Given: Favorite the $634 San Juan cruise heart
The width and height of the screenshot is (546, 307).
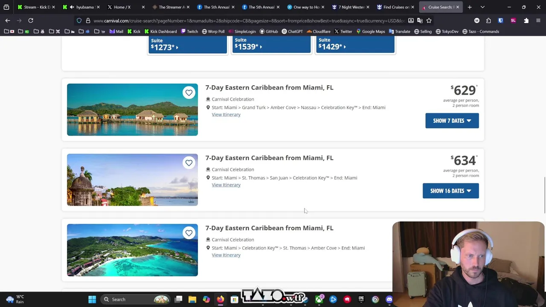Looking at the screenshot, I should coord(189,163).
